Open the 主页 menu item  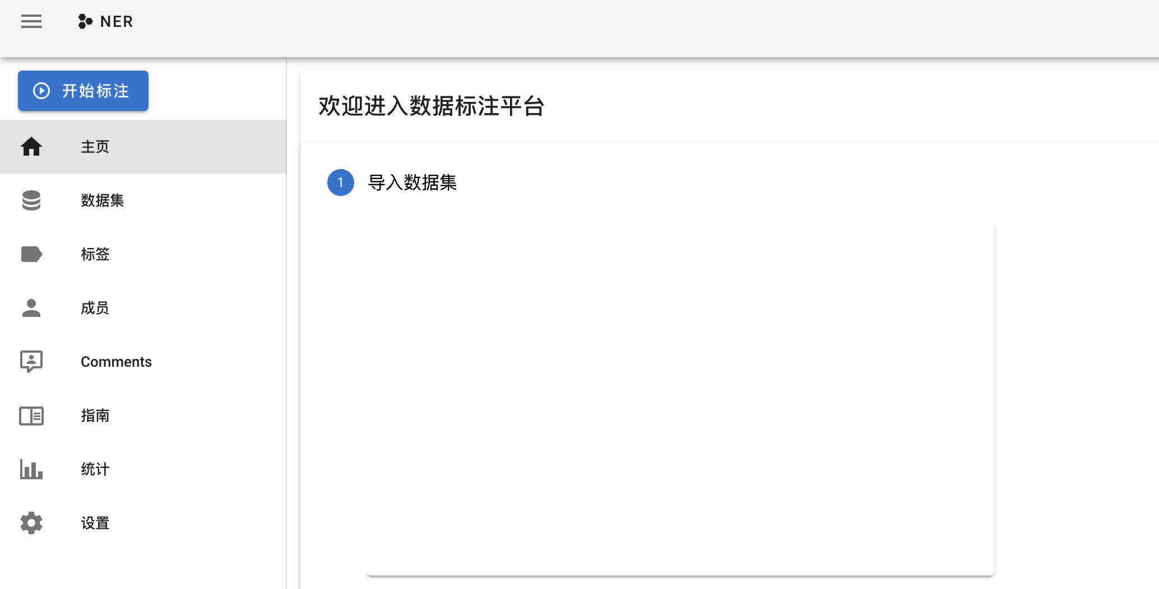pyautogui.click(x=143, y=147)
